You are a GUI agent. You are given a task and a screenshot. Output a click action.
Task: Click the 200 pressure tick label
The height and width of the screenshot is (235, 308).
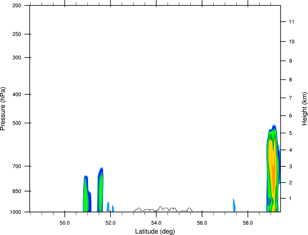coord(17,5)
